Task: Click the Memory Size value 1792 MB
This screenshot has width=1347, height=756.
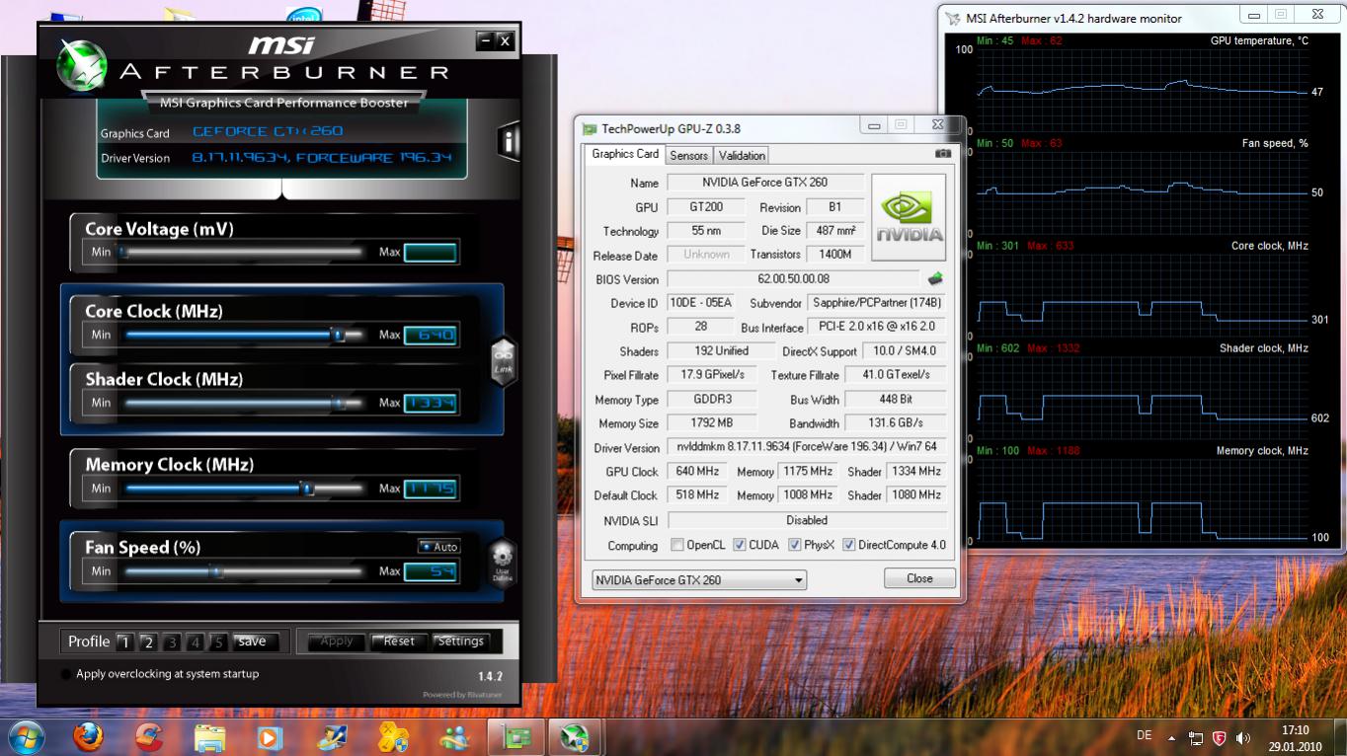Action: tap(712, 423)
